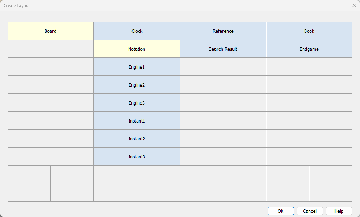Open Help for Create Layout
The width and height of the screenshot is (360, 217).
[x=339, y=211]
